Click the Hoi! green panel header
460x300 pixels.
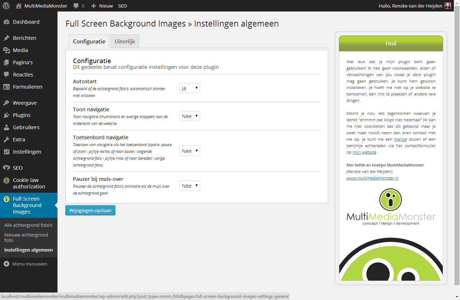[x=391, y=43]
